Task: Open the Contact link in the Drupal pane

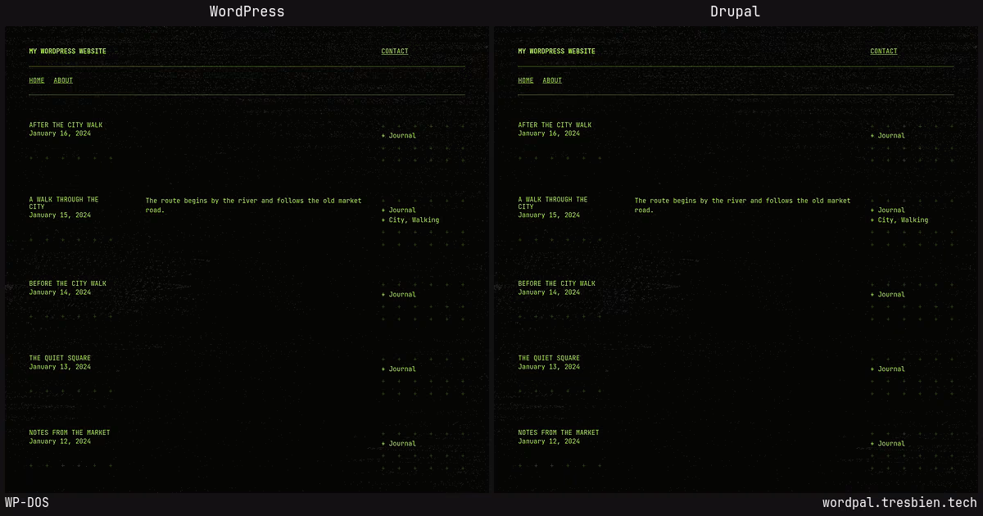Action: [x=884, y=51]
